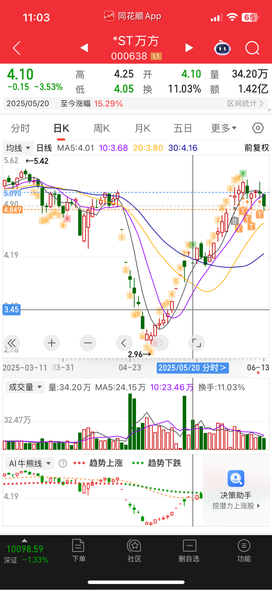Image resolution: width=272 pixels, height=590 pixels.
Task: Tap the 同花顺 App logo
Action: click(109, 16)
